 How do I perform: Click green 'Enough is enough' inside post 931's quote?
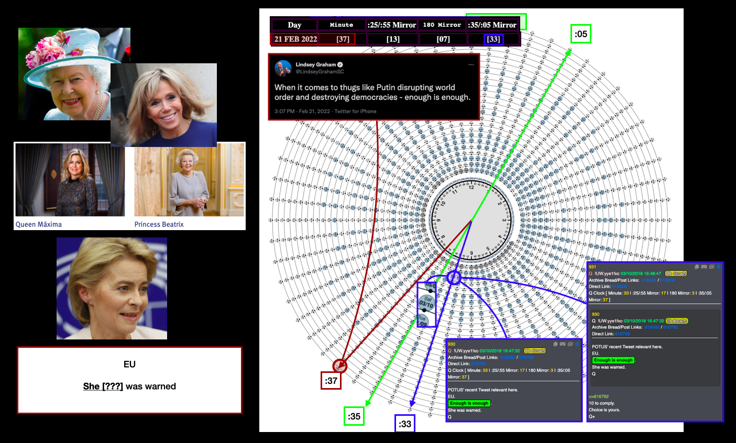point(613,360)
